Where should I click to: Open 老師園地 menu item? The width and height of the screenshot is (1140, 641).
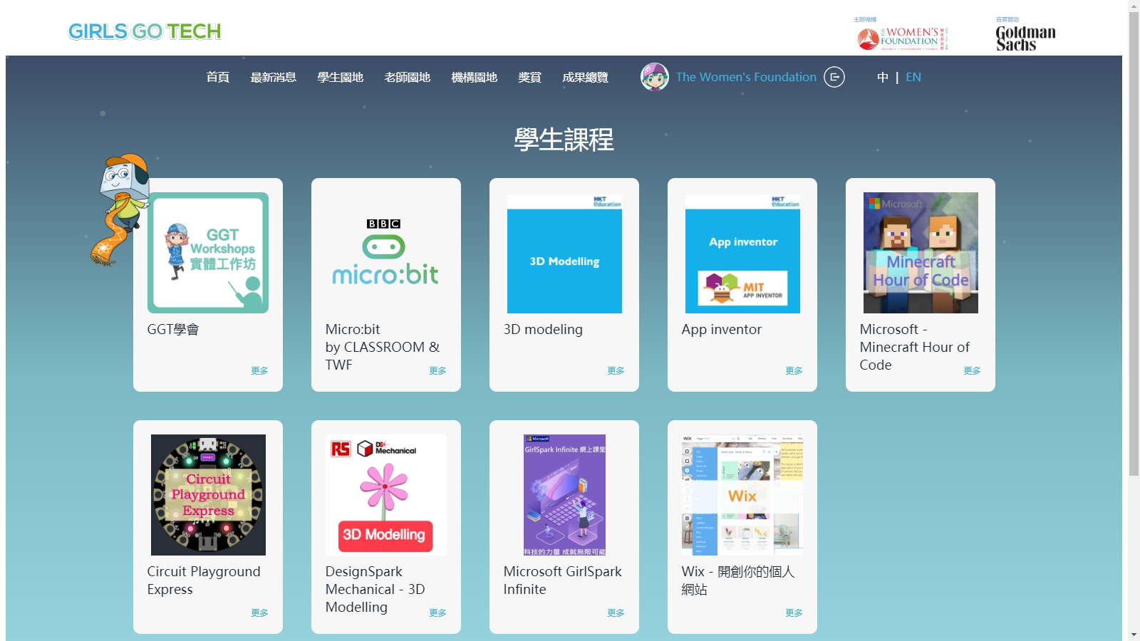coord(408,77)
